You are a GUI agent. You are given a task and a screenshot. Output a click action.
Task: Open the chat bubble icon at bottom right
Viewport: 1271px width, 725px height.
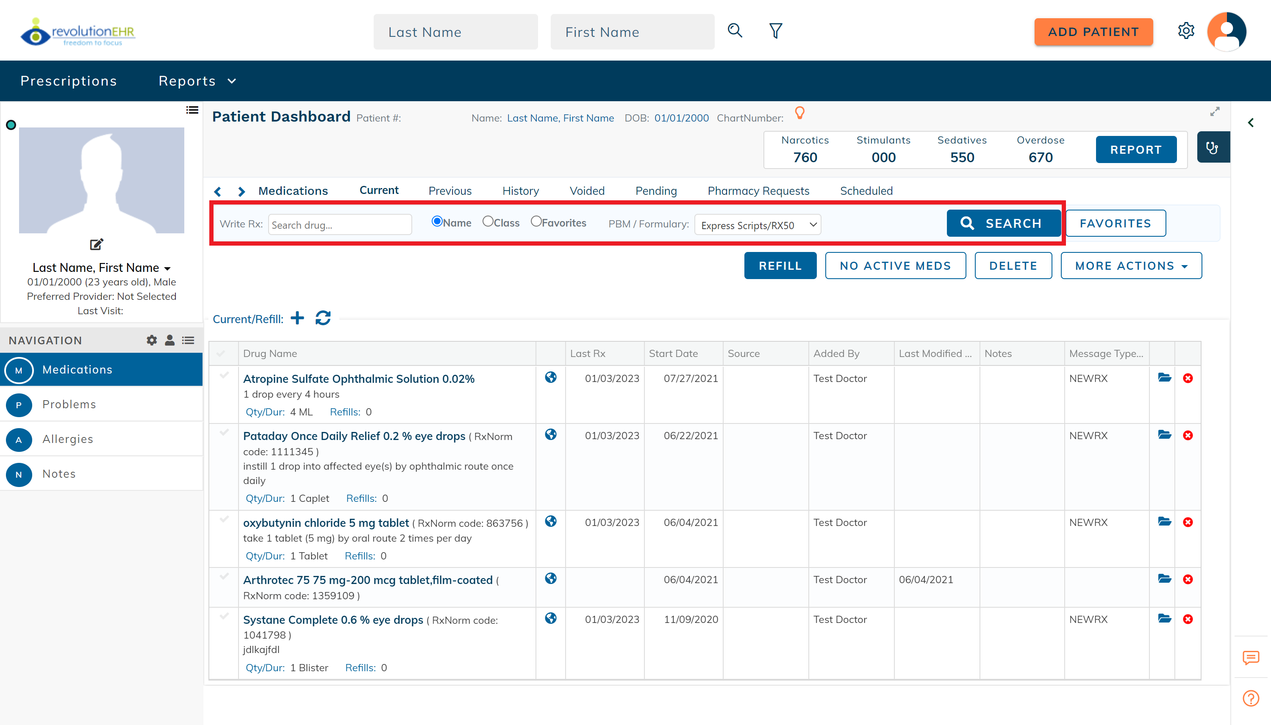coord(1251,658)
